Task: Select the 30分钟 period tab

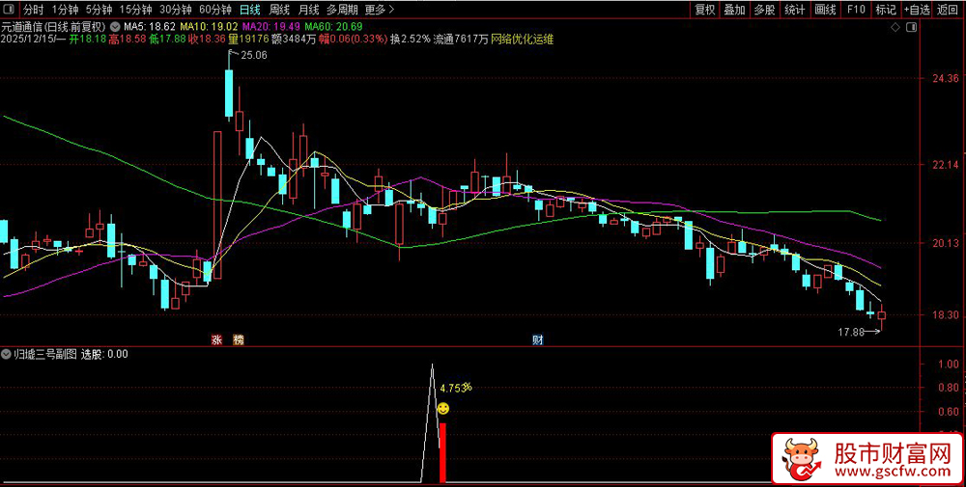Action: click(176, 10)
